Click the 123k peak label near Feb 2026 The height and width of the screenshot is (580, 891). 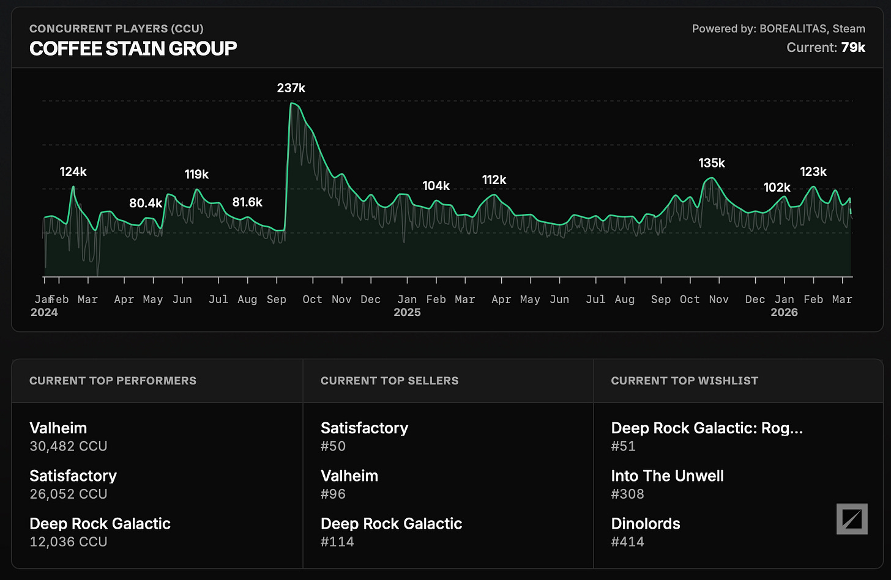pyautogui.click(x=813, y=172)
